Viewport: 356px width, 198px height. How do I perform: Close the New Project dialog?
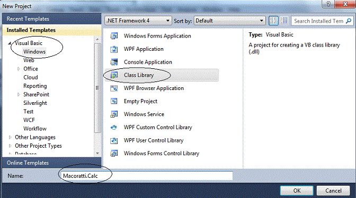(345, 4)
